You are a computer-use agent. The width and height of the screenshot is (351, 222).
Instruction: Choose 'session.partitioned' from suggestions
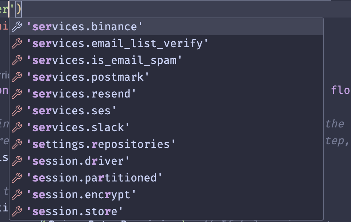click(94, 178)
